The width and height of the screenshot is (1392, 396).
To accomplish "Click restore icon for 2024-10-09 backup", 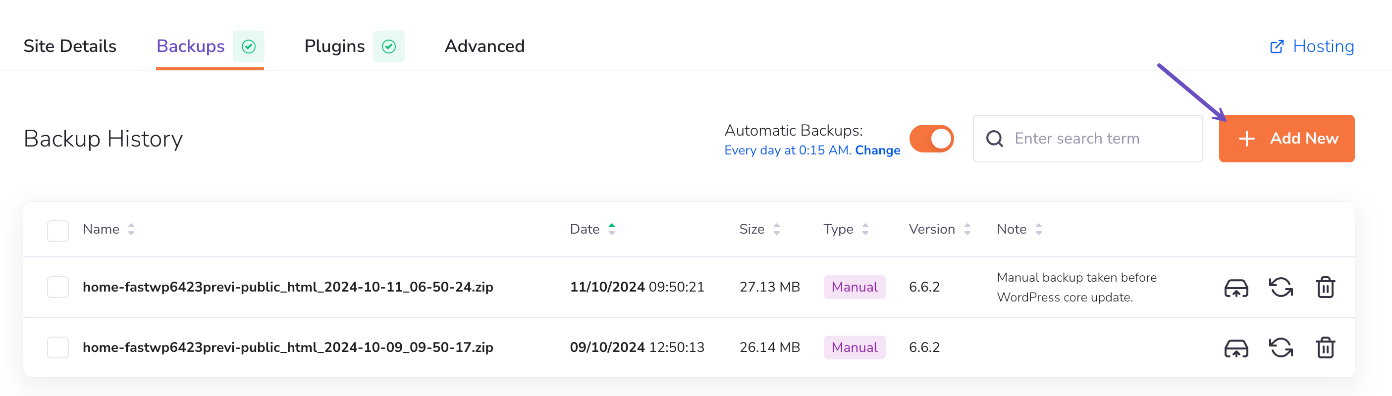I will (x=1281, y=348).
